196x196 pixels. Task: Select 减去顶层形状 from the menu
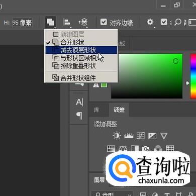click(x=81, y=50)
